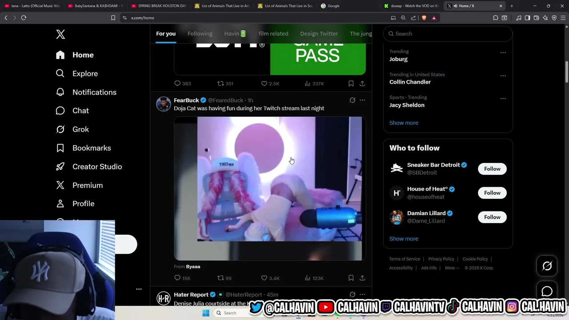Repost the post with 351 reposts
Image resolution: width=569 pixels, height=320 pixels.
pyautogui.click(x=225, y=84)
